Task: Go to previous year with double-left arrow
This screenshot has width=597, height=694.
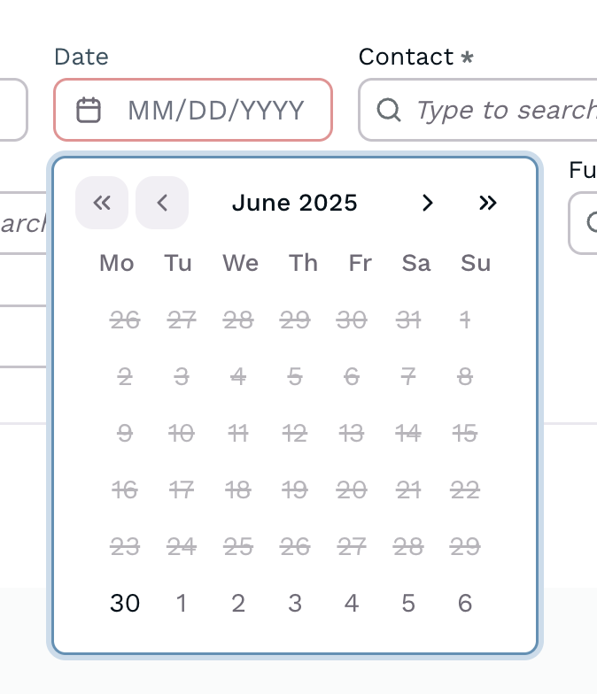Action: tap(102, 203)
